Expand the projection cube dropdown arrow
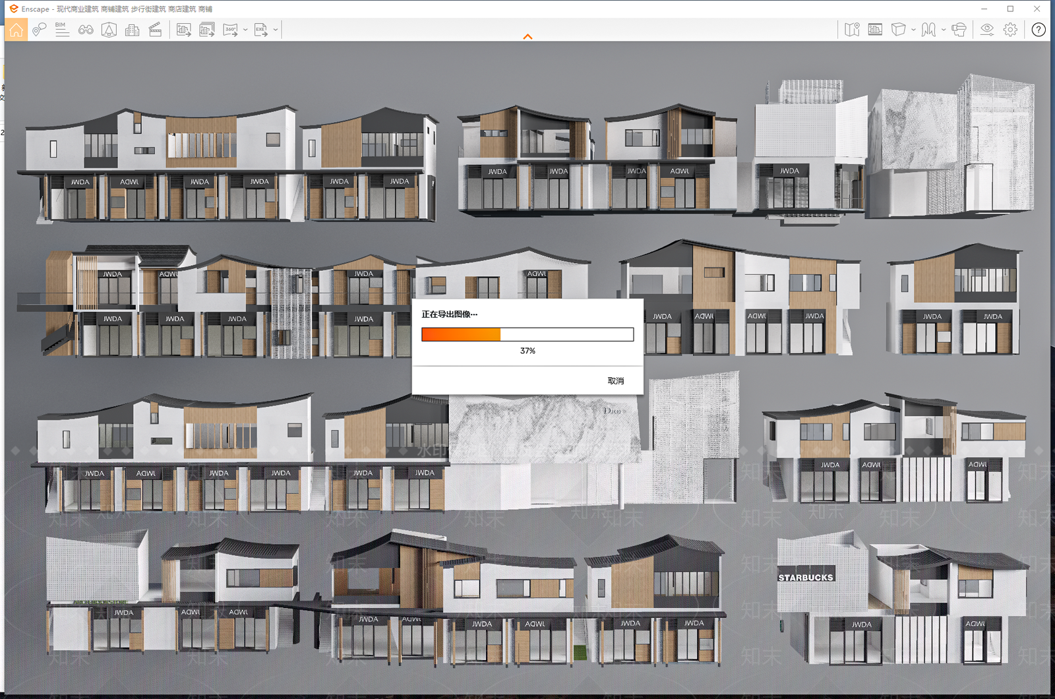The width and height of the screenshot is (1055, 699). pyautogui.click(x=913, y=30)
